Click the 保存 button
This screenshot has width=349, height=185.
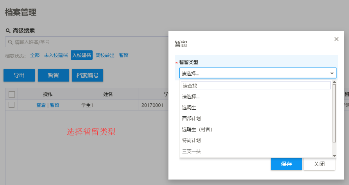[x=286, y=164]
